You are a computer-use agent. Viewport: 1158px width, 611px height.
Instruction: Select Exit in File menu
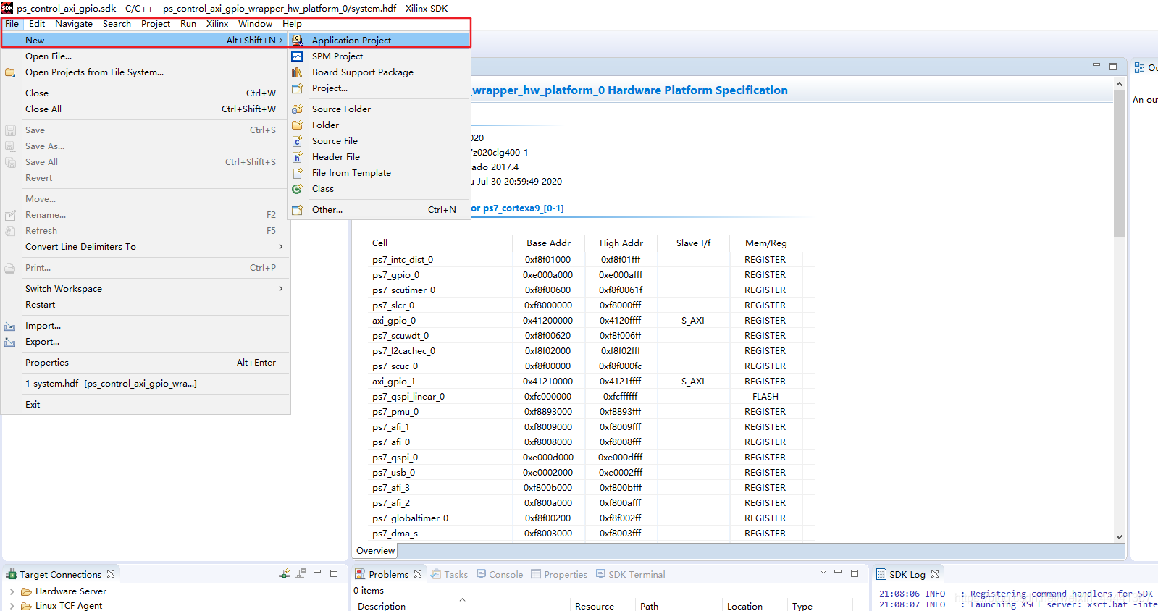tap(146, 405)
